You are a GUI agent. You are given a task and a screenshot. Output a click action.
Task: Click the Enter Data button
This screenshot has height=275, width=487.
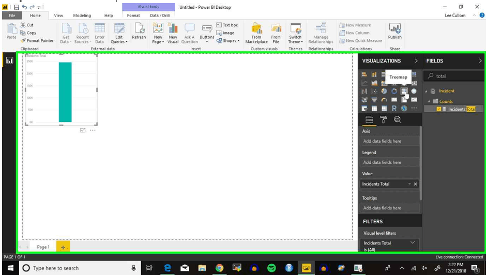pos(99,34)
